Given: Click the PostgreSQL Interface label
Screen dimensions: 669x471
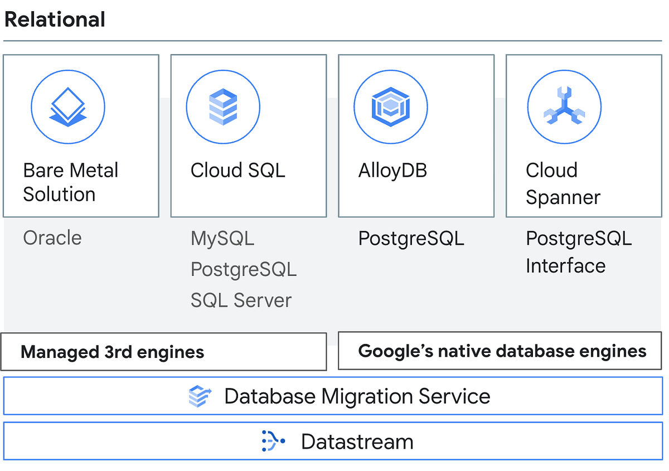Looking at the screenshot, I should click(578, 252).
